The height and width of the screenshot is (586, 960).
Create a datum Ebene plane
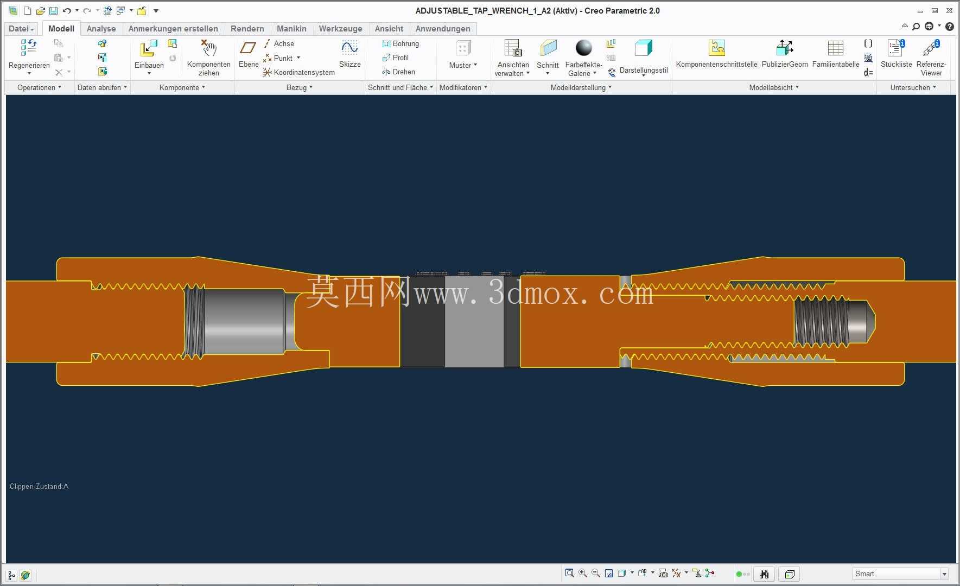click(x=248, y=48)
